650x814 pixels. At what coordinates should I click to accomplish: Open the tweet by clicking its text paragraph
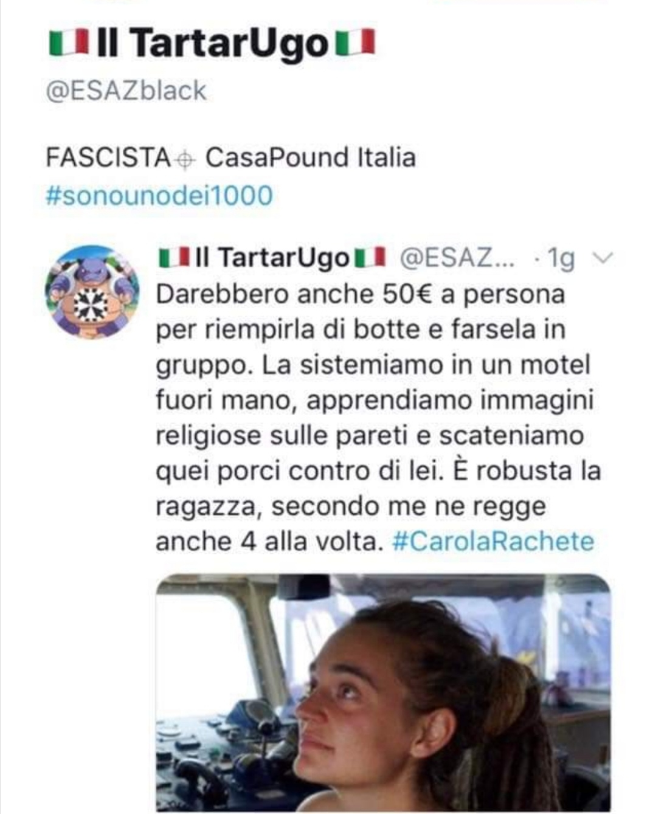pyautogui.click(x=378, y=418)
